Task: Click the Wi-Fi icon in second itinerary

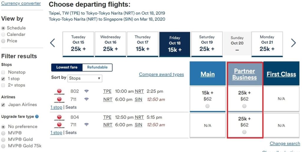Action: (86, 125)
